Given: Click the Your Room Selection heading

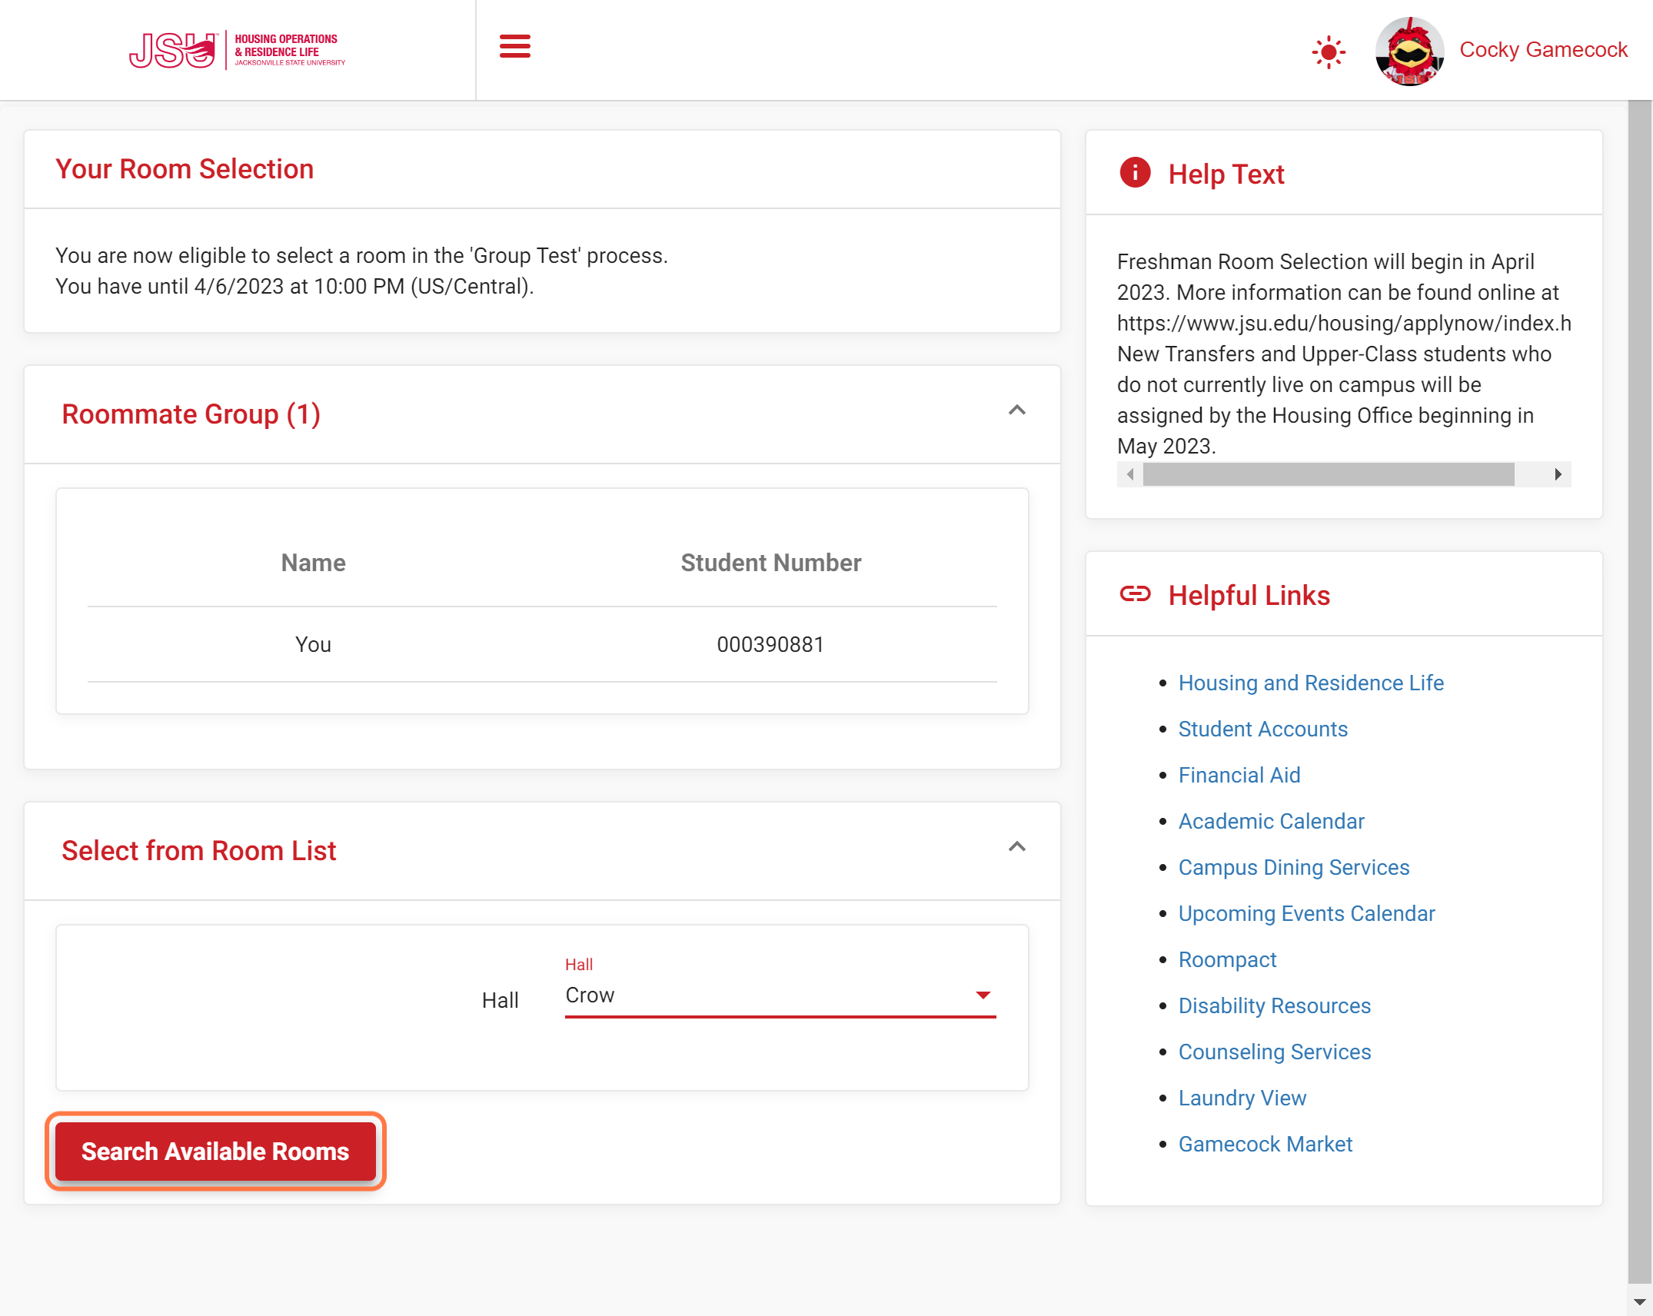Looking at the screenshot, I should (x=185, y=169).
